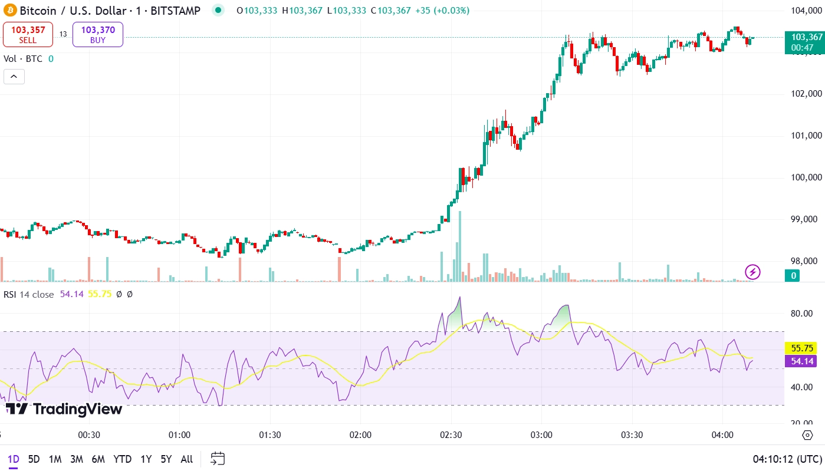Image resolution: width=825 pixels, height=471 pixels.
Task: Click the green market status dot
Action: [x=219, y=10]
